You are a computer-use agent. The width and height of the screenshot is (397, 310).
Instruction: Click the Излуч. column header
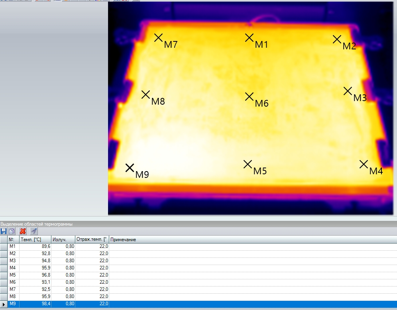click(x=63, y=240)
